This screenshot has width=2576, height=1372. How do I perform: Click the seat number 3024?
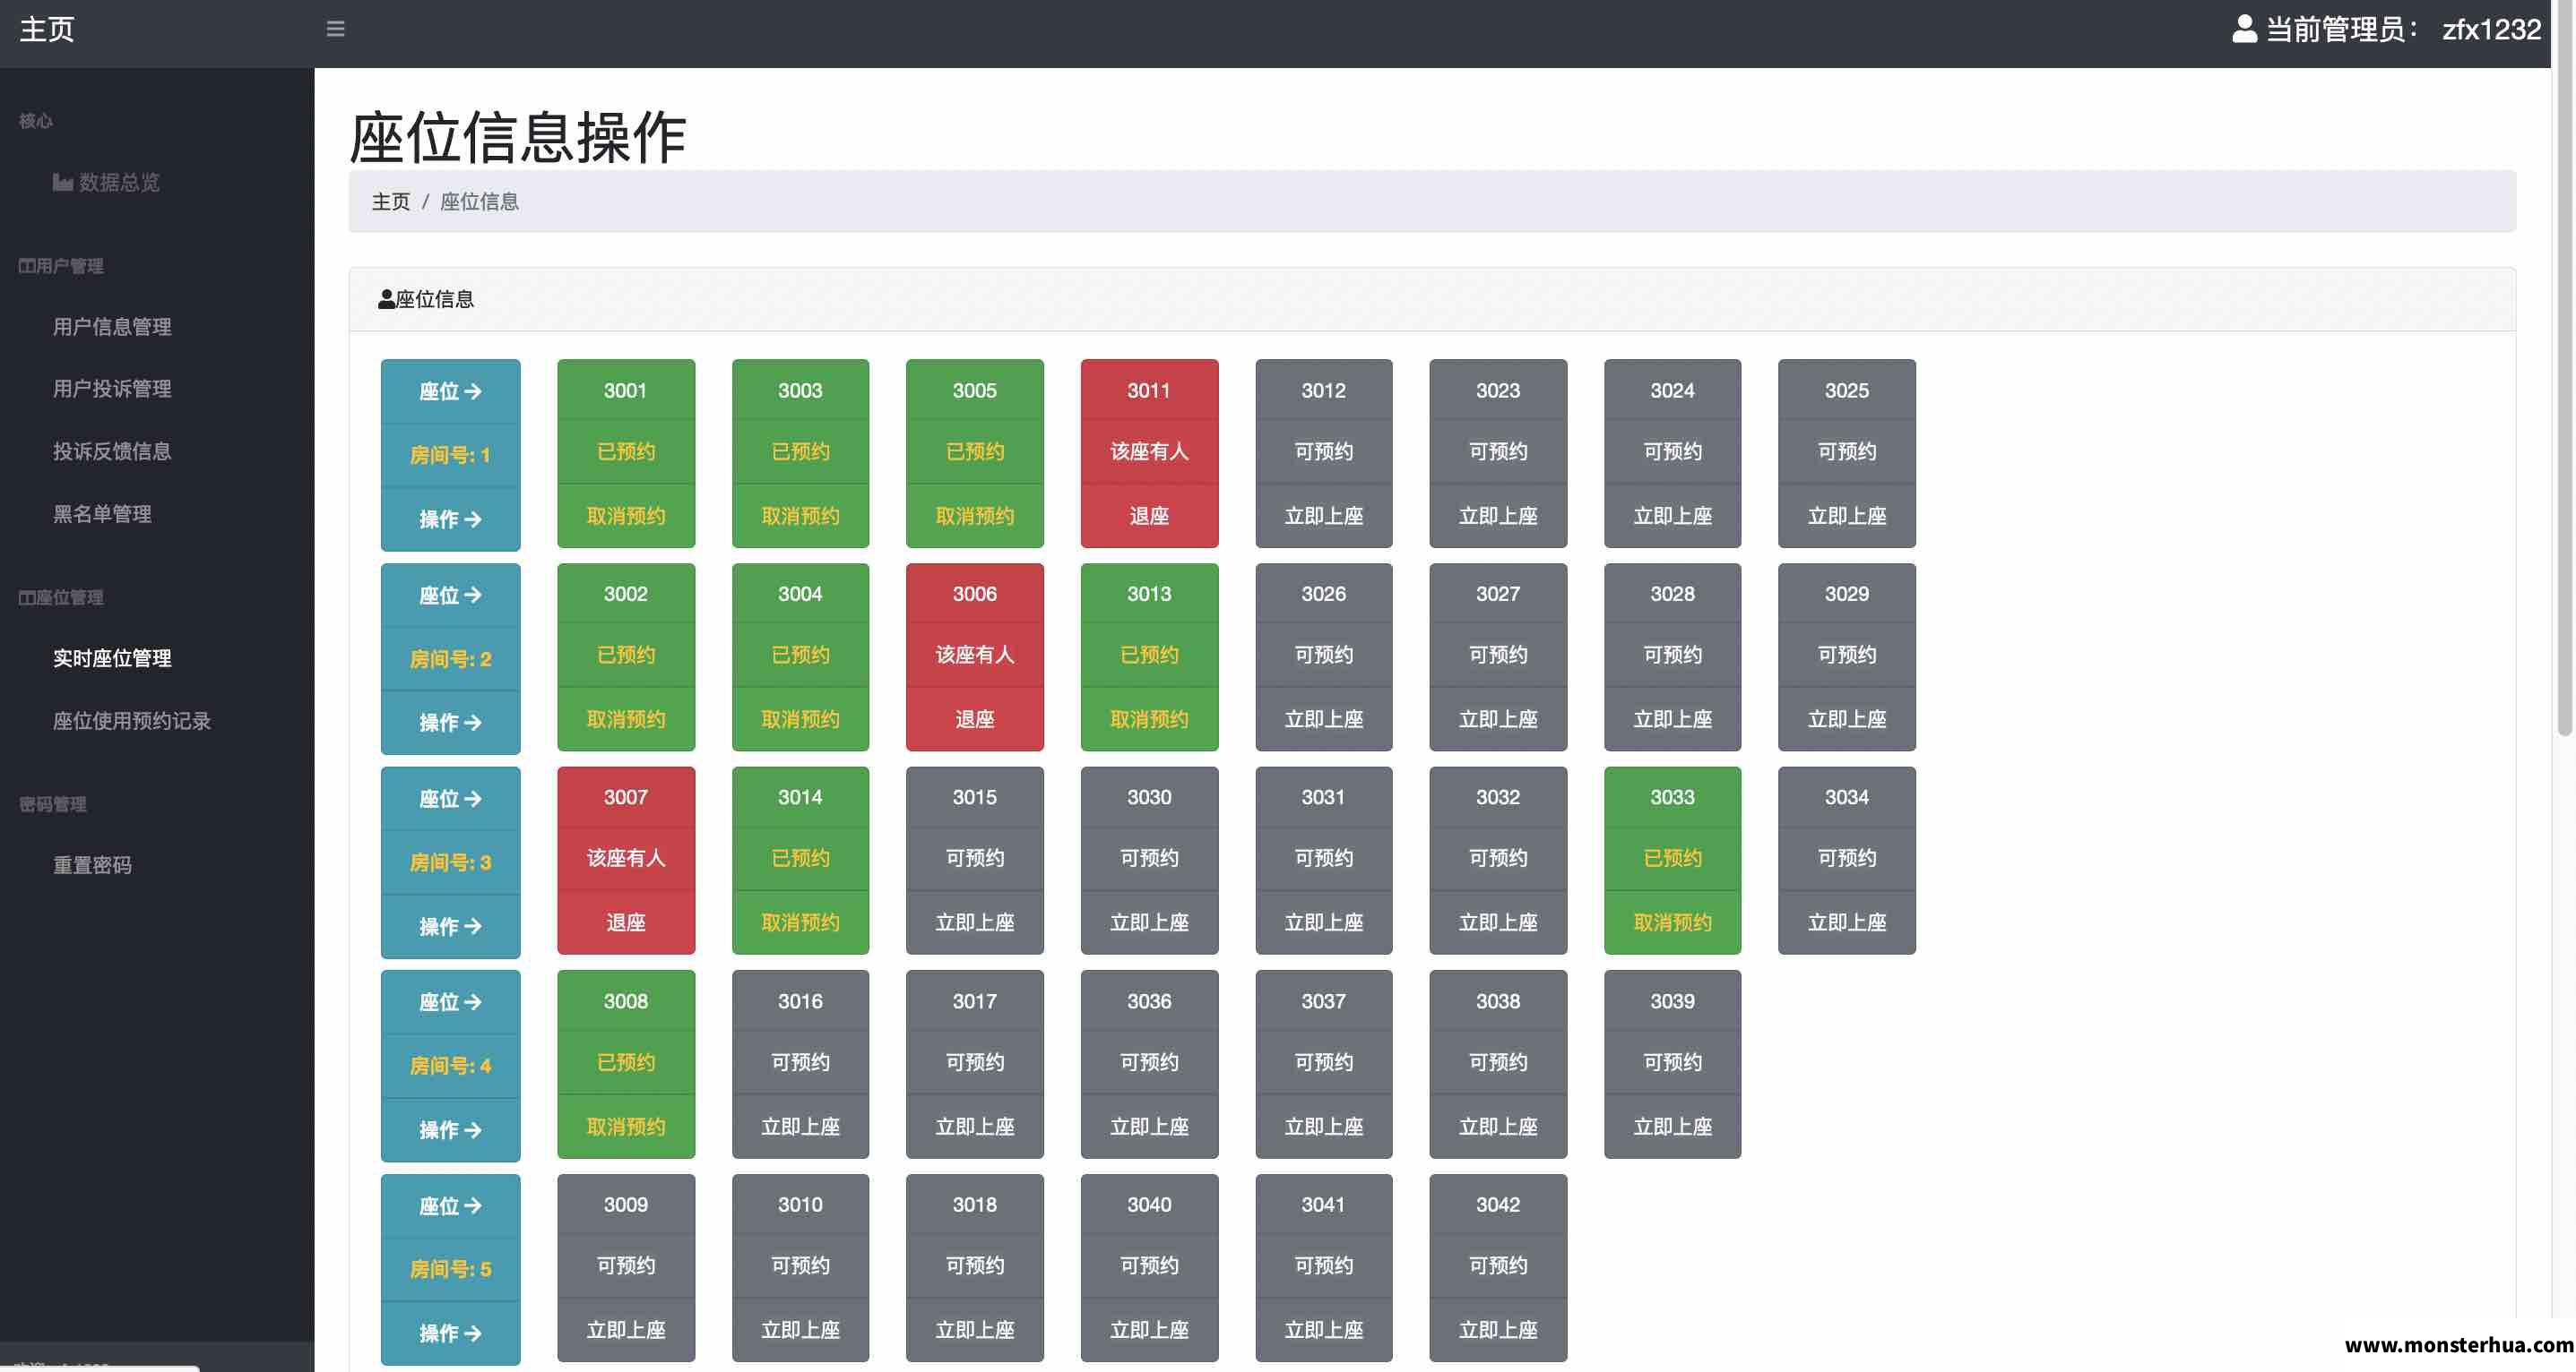click(1673, 390)
